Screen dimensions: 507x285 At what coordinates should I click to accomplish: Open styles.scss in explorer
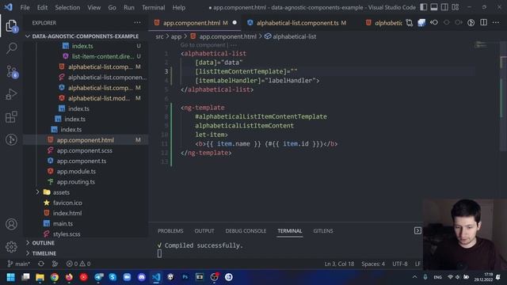[x=67, y=234]
